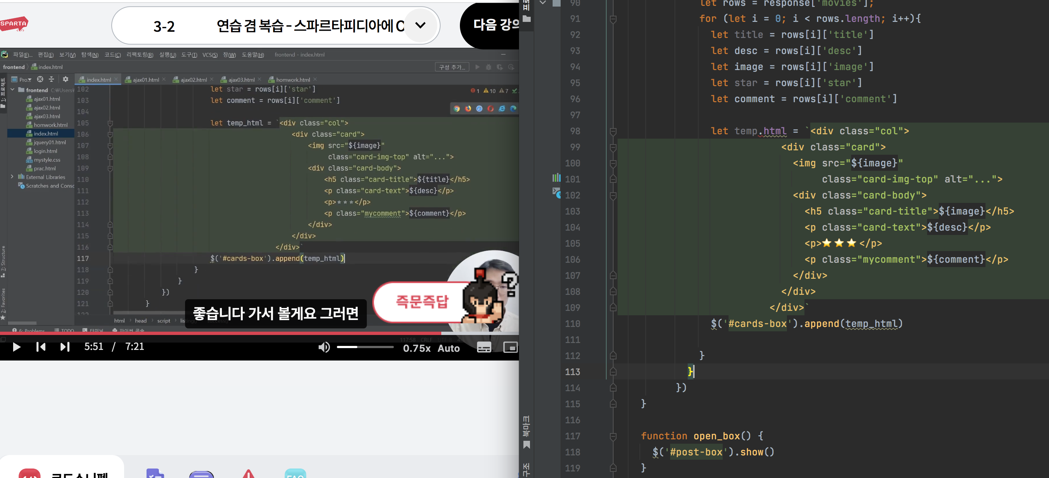1049x478 pixels.
Task: Open 편집(E) menu in video's IDE
Action: 46,55
